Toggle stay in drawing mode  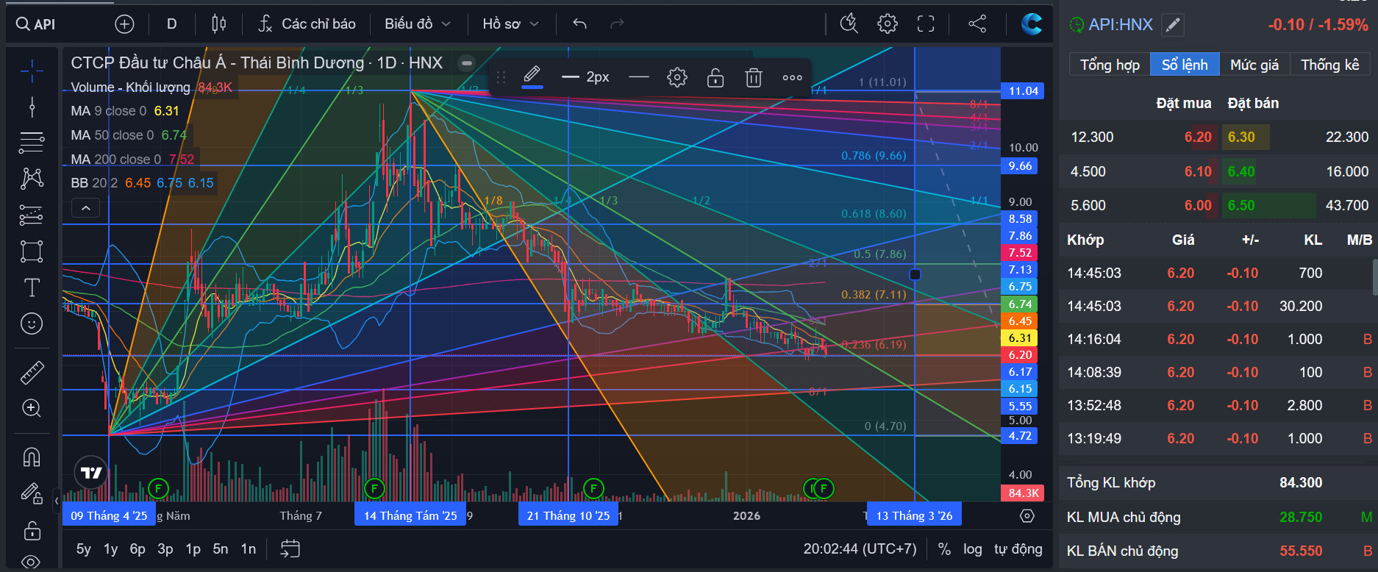point(32,493)
